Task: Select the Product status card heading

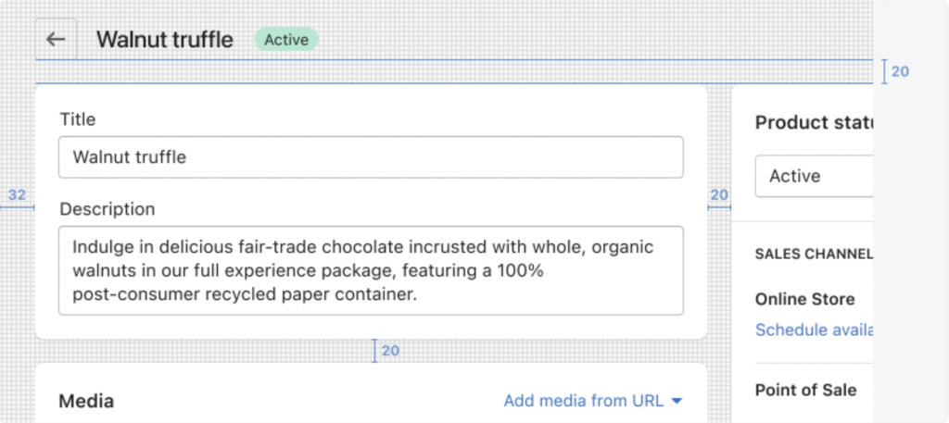Action: 814,123
